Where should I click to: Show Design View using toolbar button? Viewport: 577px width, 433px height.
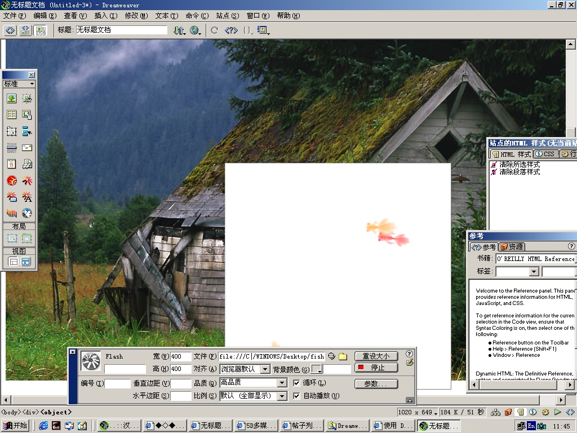pyautogui.click(x=41, y=30)
